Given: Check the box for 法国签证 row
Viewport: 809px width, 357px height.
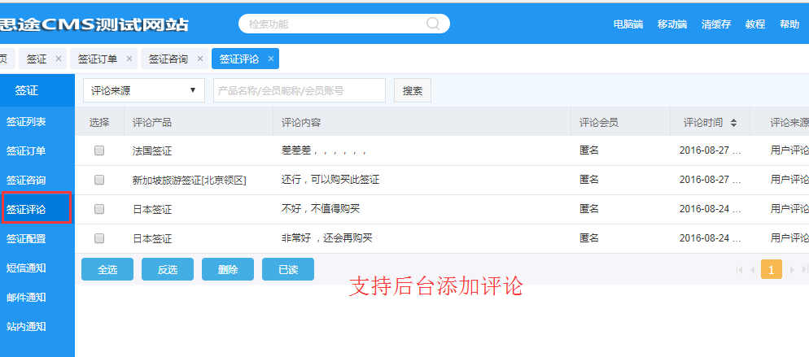Looking at the screenshot, I should pyautogui.click(x=99, y=150).
